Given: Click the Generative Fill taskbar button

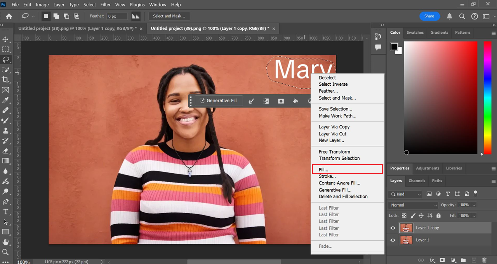Looking at the screenshot, I should [x=218, y=100].
